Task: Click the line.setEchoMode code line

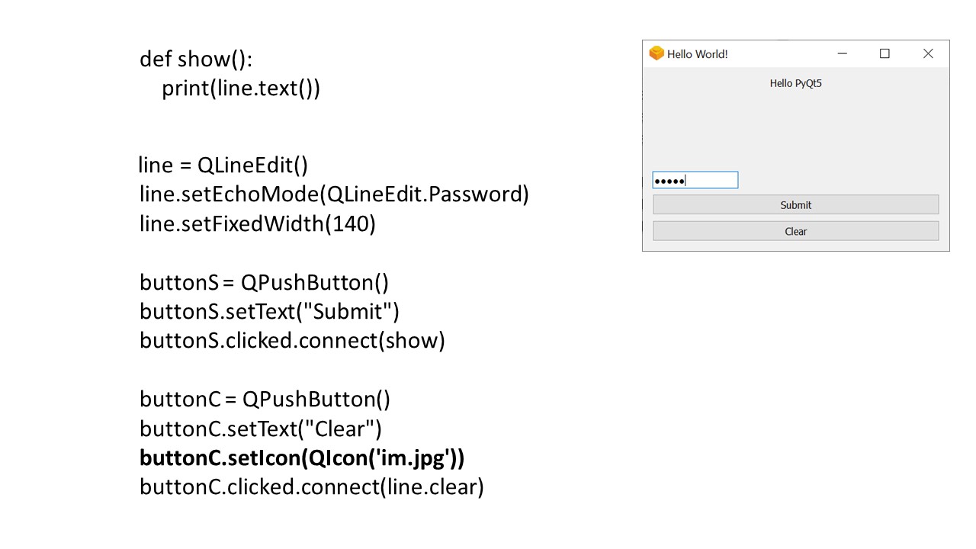Action: (x=334, y=194)
